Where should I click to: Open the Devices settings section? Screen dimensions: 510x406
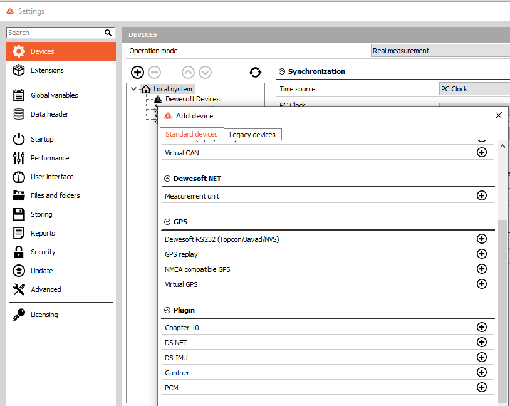61,51
